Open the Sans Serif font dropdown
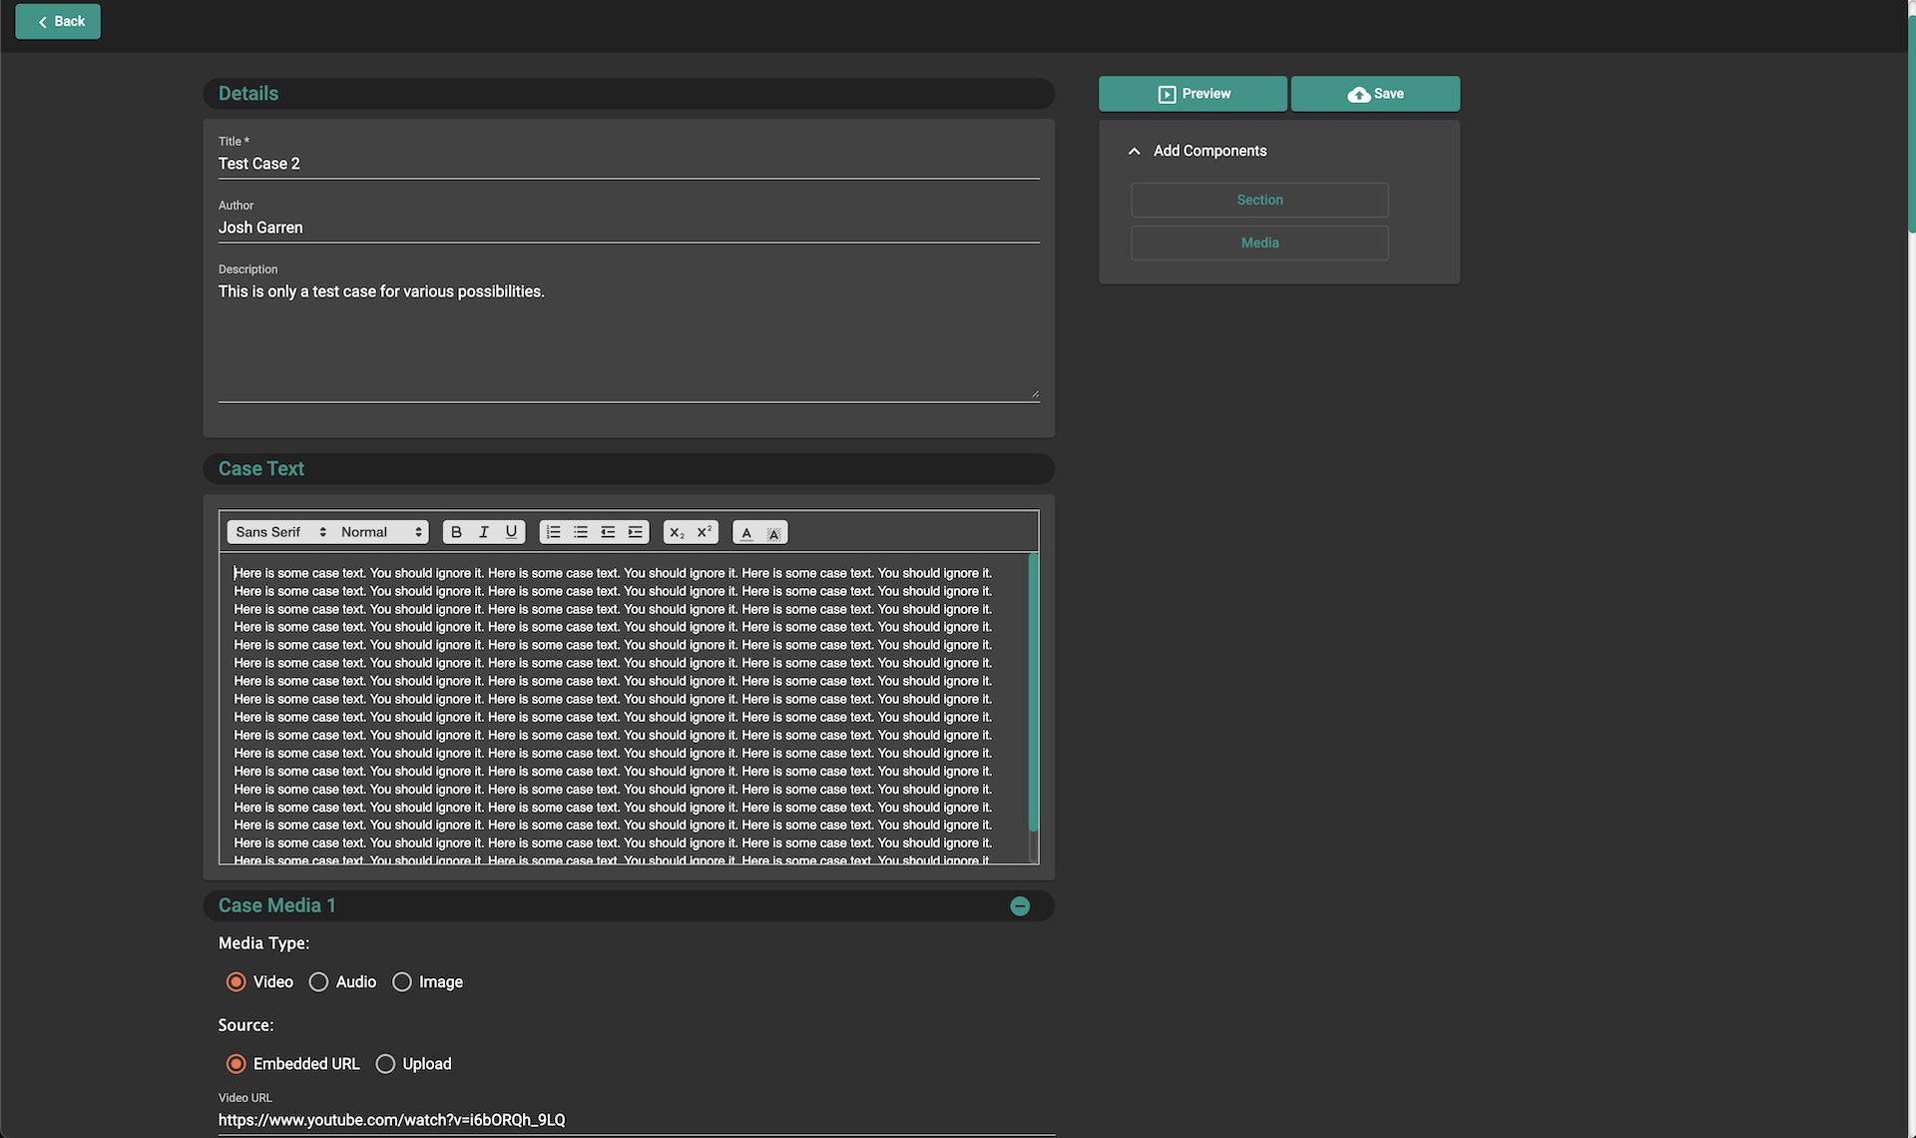This screenshot has height=1138, width=1916. click(x=280, y=532)
